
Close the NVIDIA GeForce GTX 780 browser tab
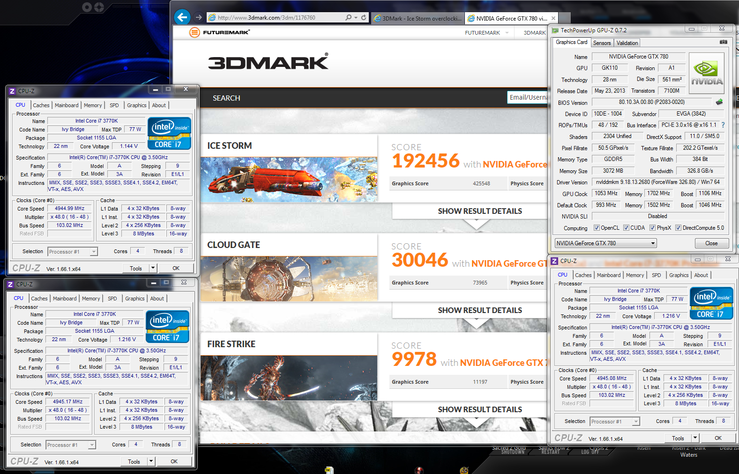(x=553, y=18)
